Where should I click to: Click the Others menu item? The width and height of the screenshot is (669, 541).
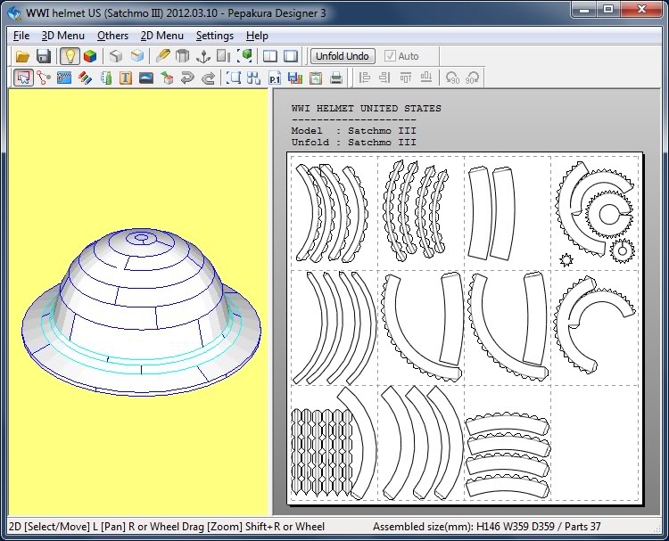(x=112, y=36)
